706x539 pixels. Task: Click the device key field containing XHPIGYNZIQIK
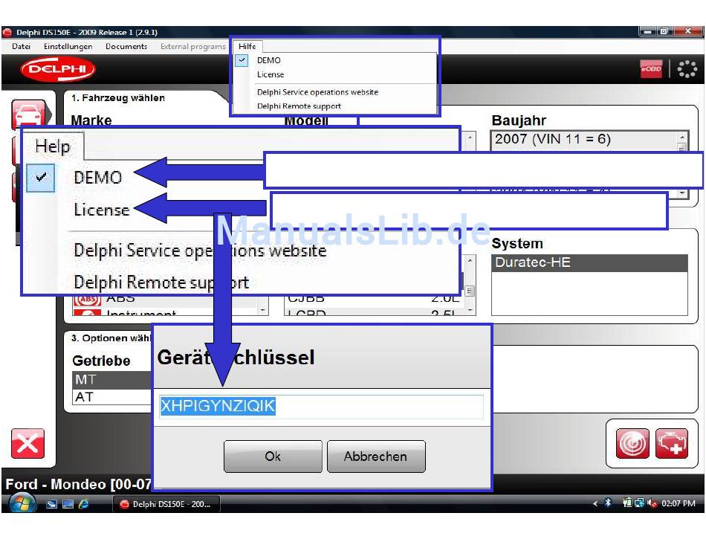click(x=321, y=406)
